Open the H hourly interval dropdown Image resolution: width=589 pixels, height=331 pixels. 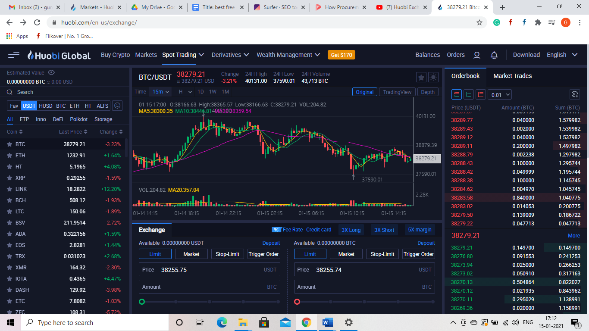184,92
